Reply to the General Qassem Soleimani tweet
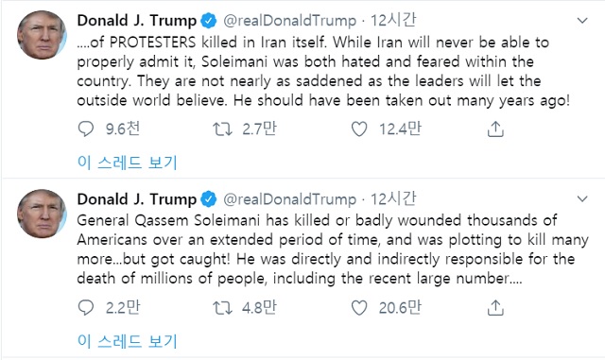This screenshot has height=360, width=605. coord(86,307)
